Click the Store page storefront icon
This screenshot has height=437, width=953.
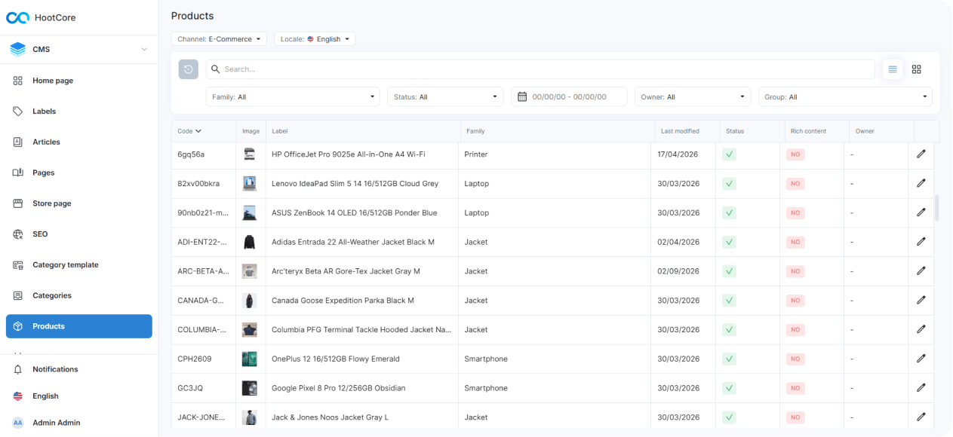point(18,203)
